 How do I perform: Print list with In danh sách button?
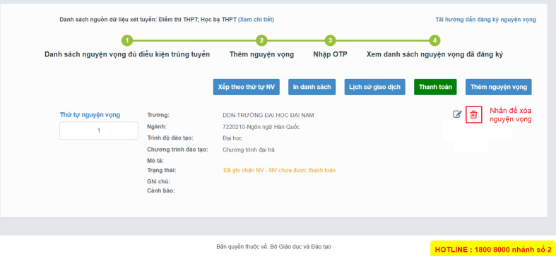tap(312, 87)
